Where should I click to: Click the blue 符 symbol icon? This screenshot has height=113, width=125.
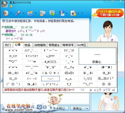pyautogui.click(x=39, y=107)
